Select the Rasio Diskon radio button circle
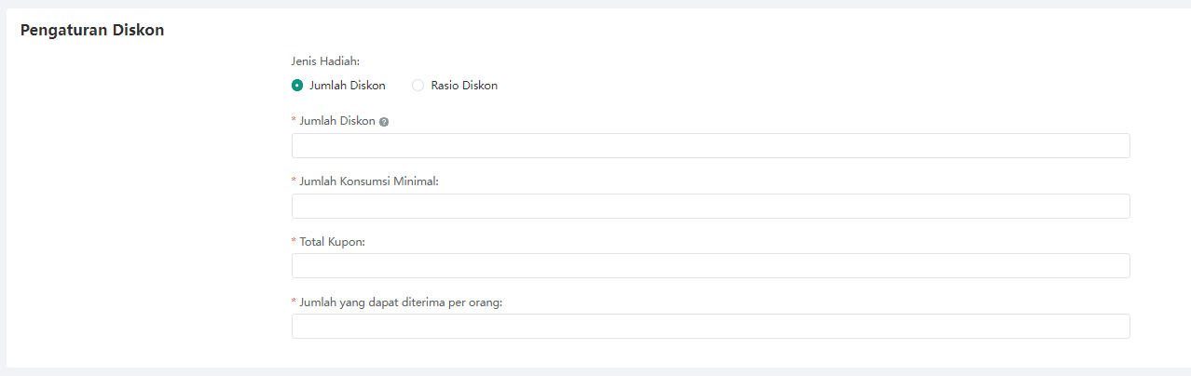This screenshot has width=1191, height=376. pyautogui.click(x=418, y=86)
